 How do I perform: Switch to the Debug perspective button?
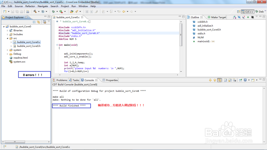[x=260, y=11]
